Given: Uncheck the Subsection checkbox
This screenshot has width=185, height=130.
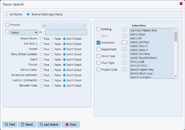Looking at the screenshot, I should 99,43.
